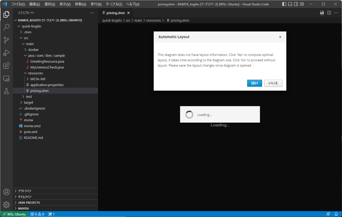This screenshot has width=342, height=217.
Task: Split the editor right
Action: tap(329, 13)
